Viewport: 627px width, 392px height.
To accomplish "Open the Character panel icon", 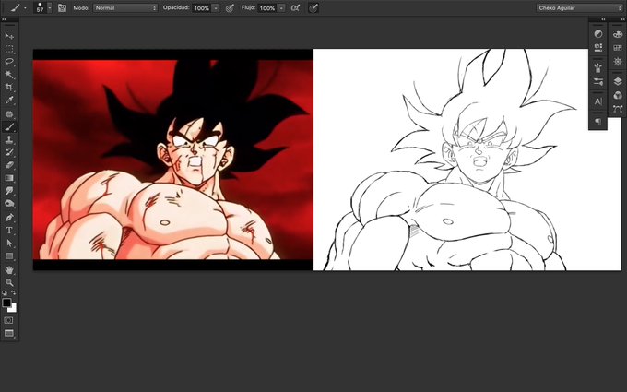I will [598, 101].
